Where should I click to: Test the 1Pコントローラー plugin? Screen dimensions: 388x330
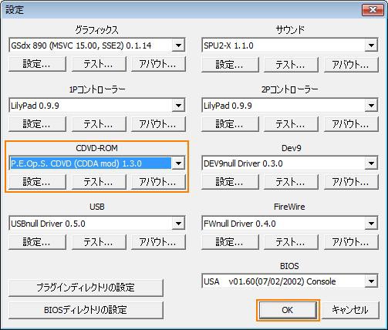tap(99, 124)
